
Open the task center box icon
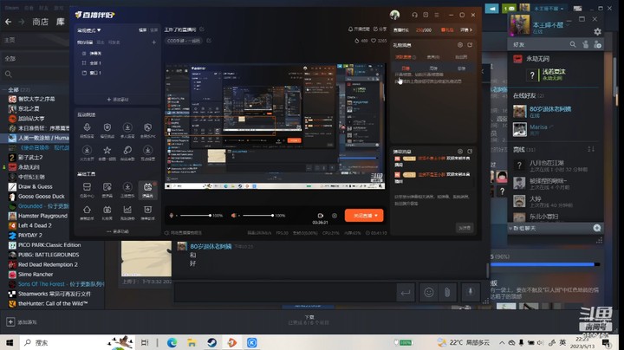click(87, 187)
